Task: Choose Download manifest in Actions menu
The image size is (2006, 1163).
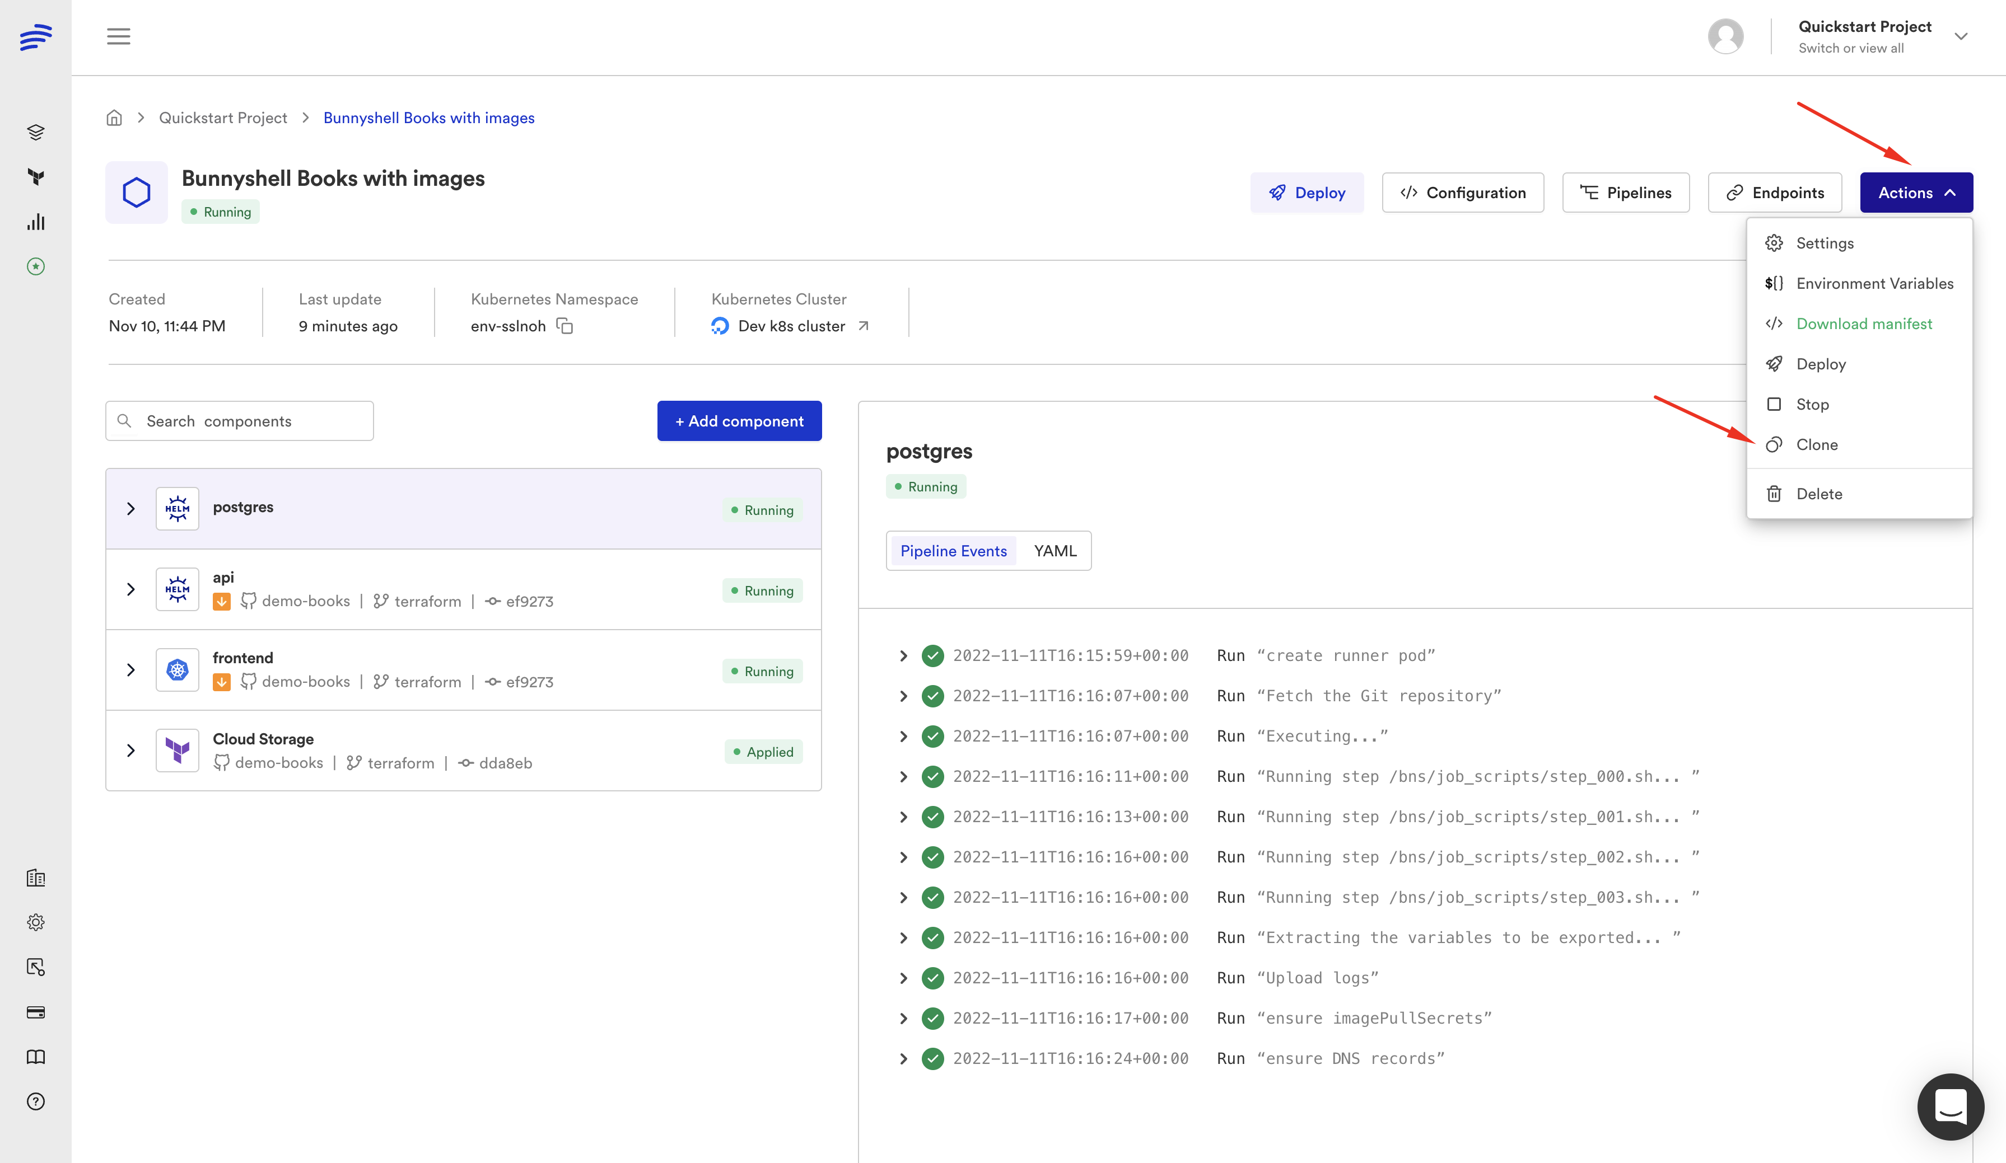Action: (x=1864, y=323)
